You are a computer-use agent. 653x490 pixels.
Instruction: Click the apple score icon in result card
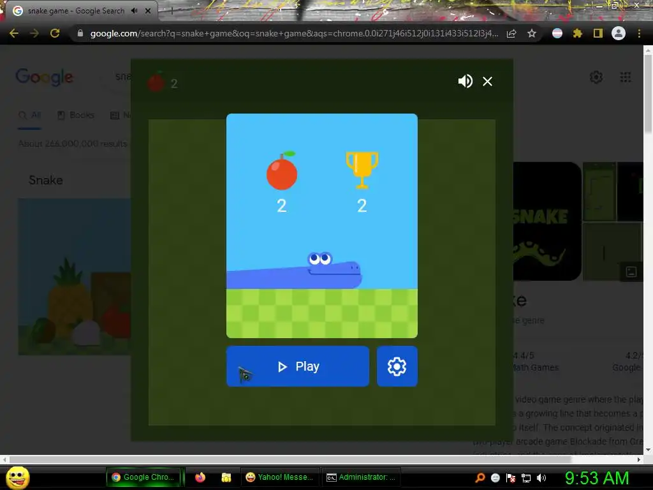click(x=282, y=170)
